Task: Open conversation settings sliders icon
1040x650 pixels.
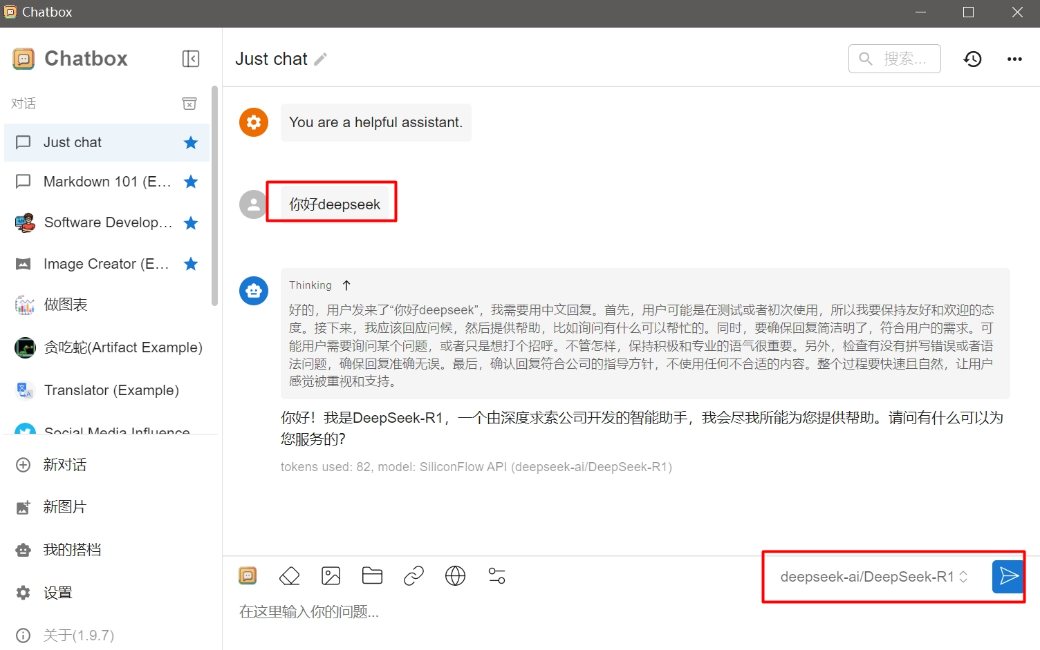Action: [496, 575]
